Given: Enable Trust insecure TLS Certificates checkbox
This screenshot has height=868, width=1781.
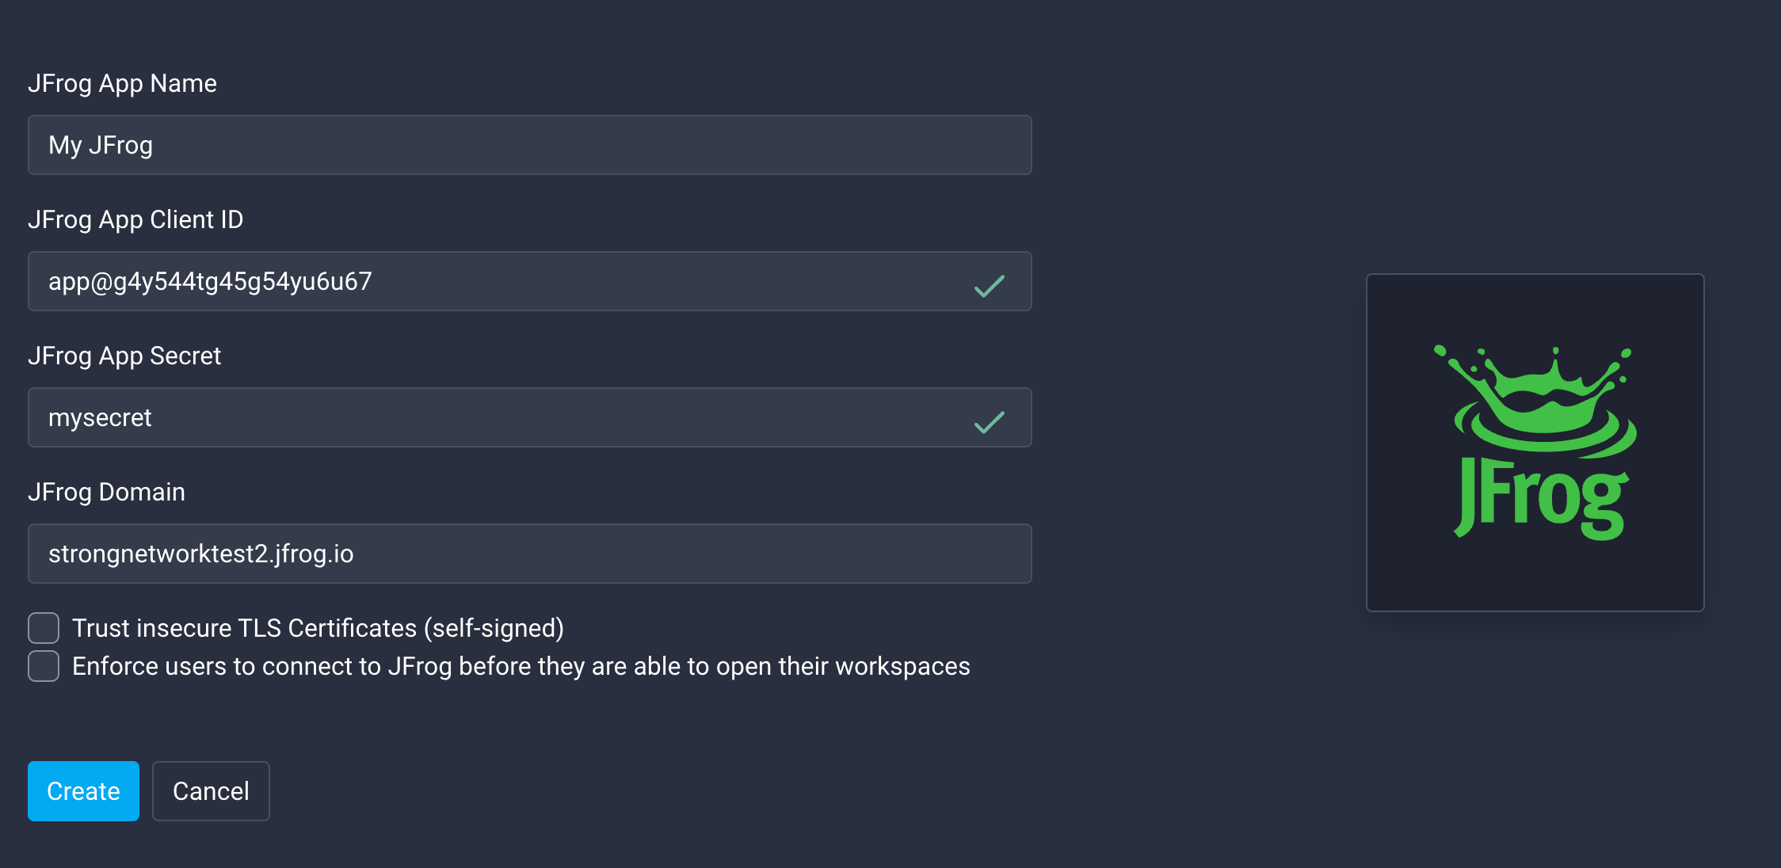Looking at the screenshot, I should [x=44, y=628].
